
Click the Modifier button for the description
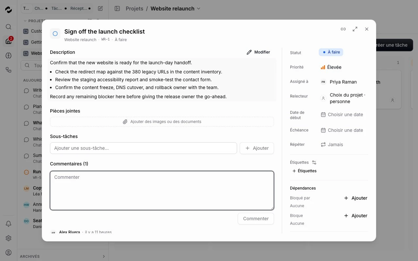click(x=258, y=52)
